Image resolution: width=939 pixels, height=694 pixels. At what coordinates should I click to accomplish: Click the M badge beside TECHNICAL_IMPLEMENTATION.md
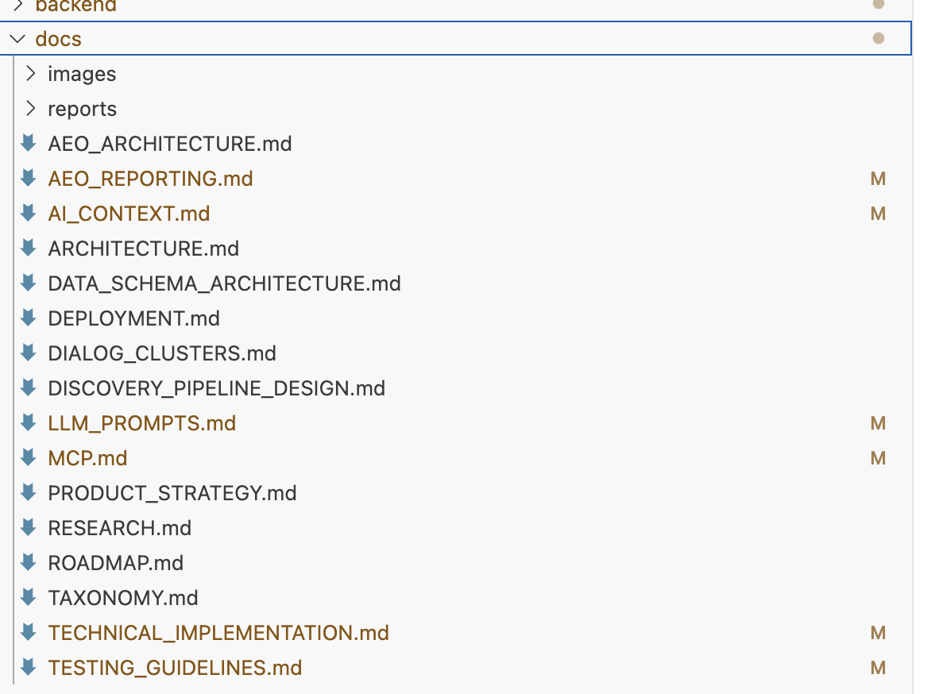click(879, 633)
